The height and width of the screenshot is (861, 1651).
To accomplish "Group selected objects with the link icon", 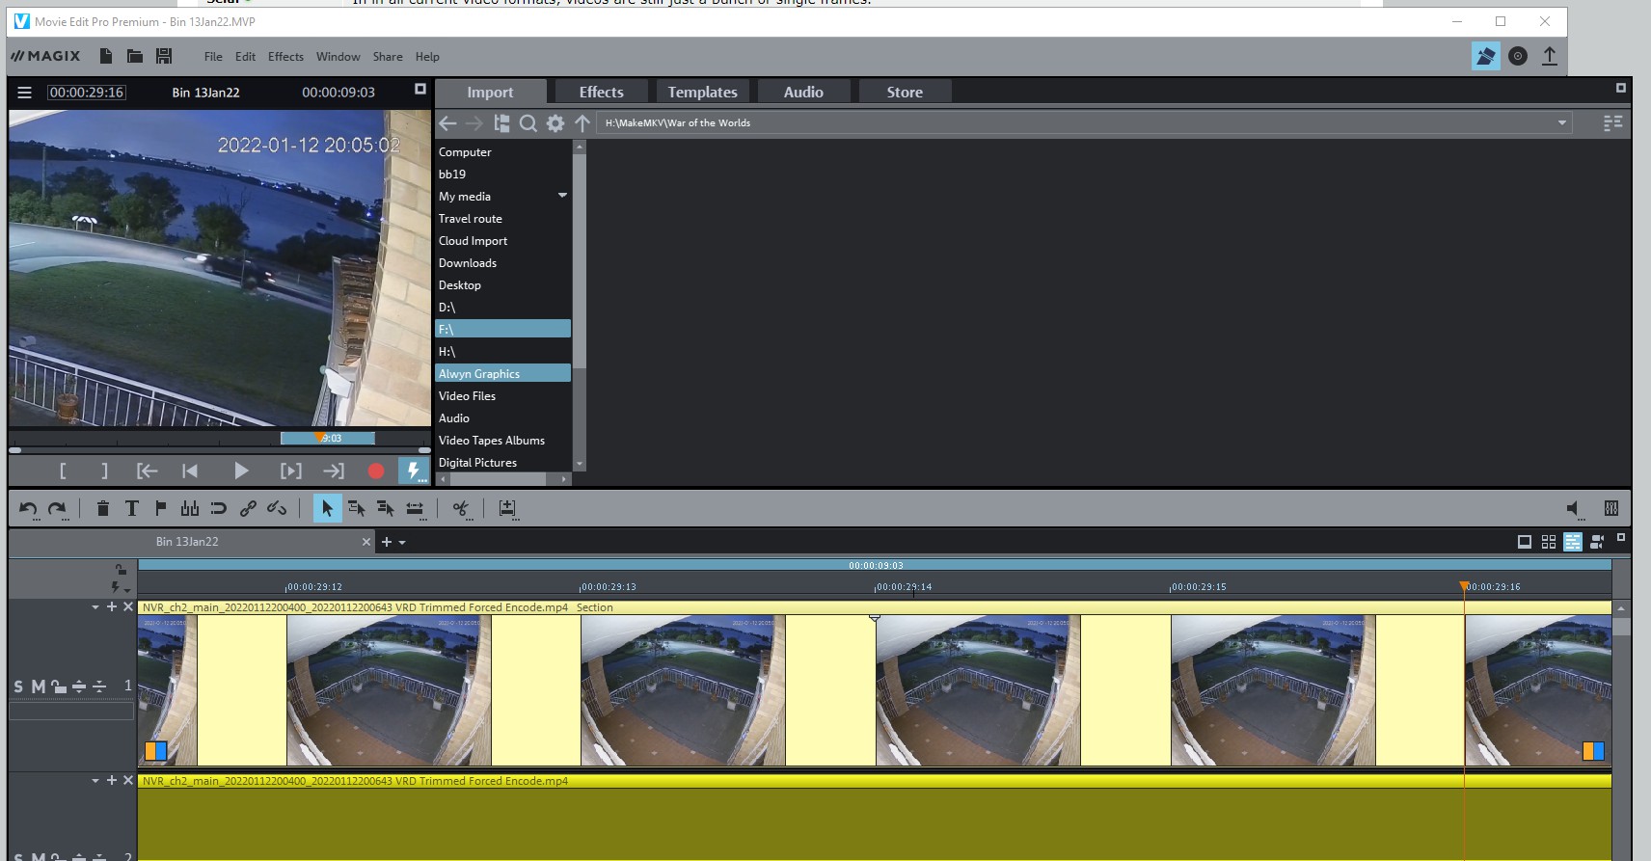I will point(248,508).
